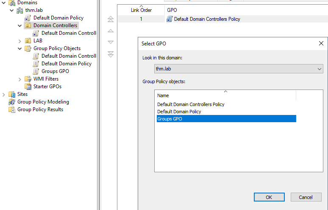Click the Groups GPO icon in tree
The image size is (328, 210).
(x=36, y=71)
